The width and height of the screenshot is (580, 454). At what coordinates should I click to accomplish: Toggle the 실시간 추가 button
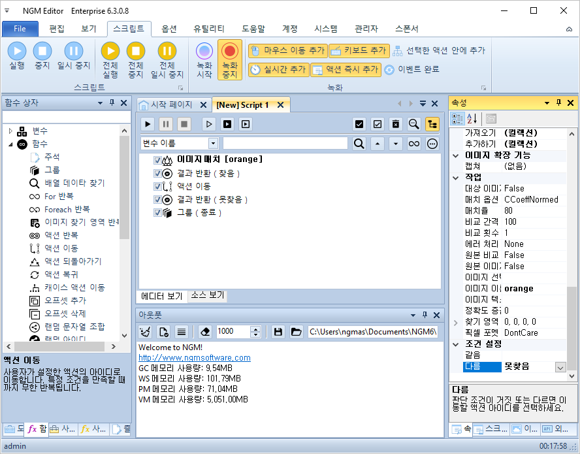coord(278,69)
